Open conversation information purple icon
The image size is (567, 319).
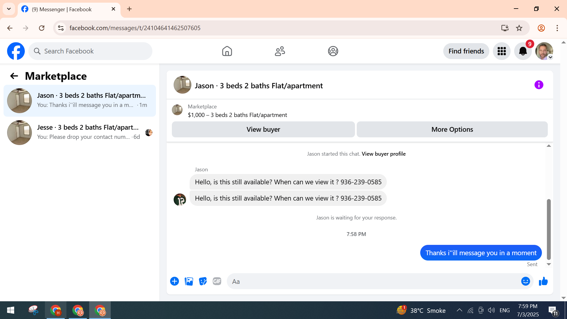click(x=539, y=85)
